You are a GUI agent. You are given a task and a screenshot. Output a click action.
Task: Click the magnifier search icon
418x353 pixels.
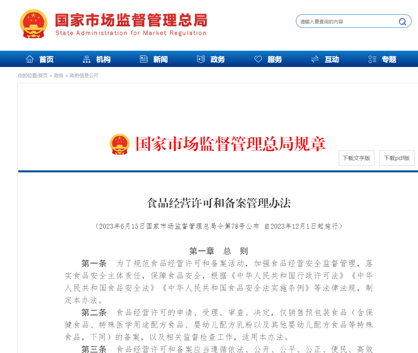[402, 21]
